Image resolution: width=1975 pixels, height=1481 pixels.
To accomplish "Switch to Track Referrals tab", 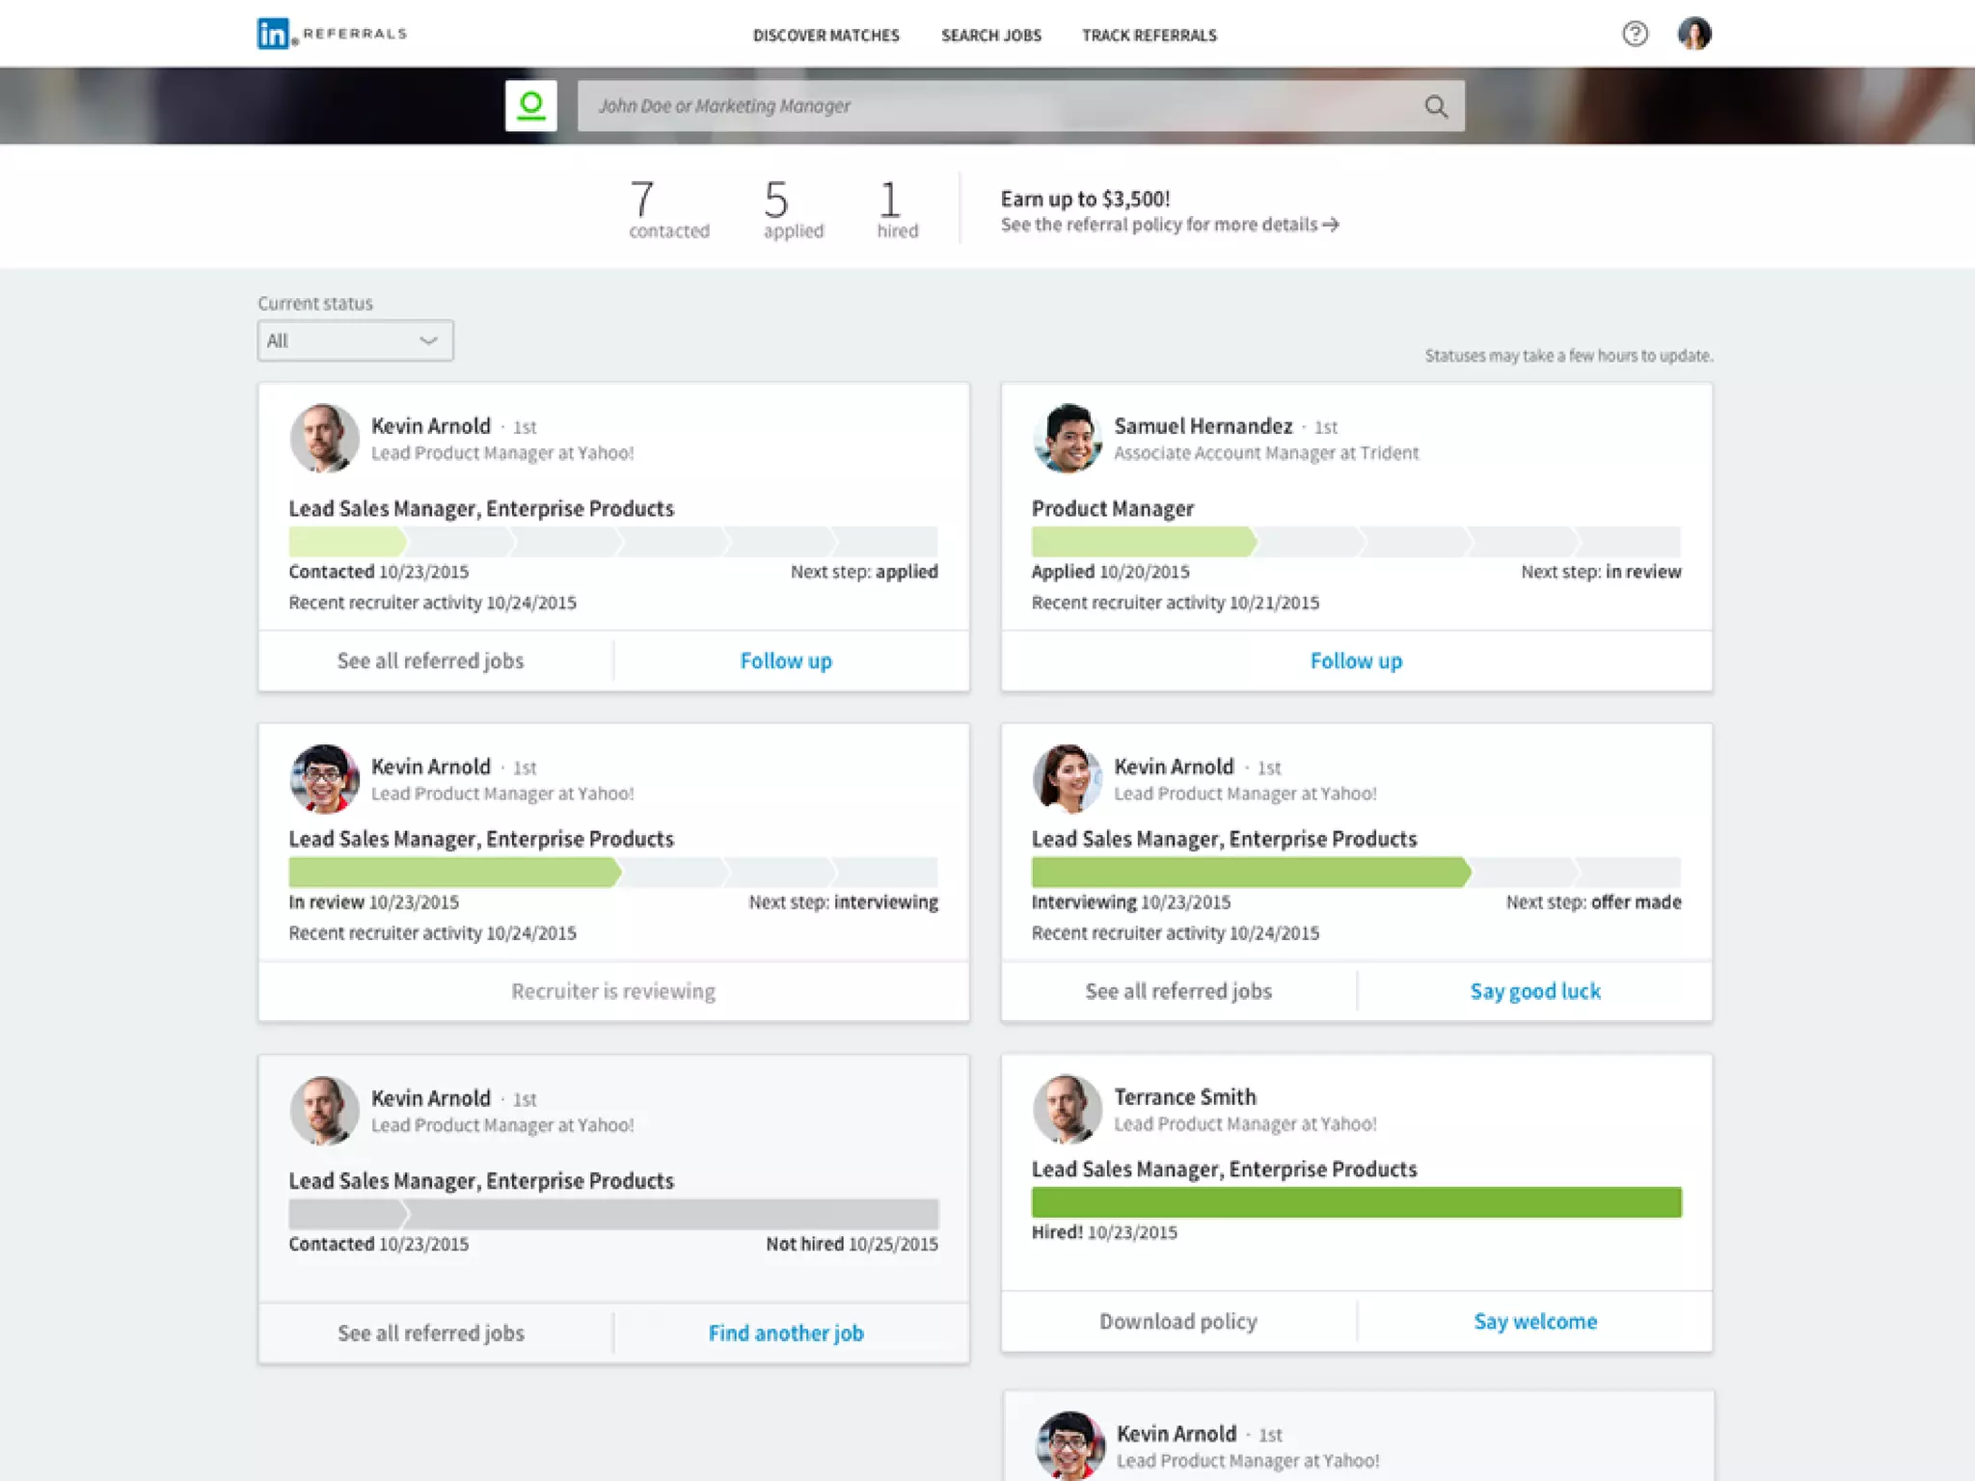I will (1149, 36).
